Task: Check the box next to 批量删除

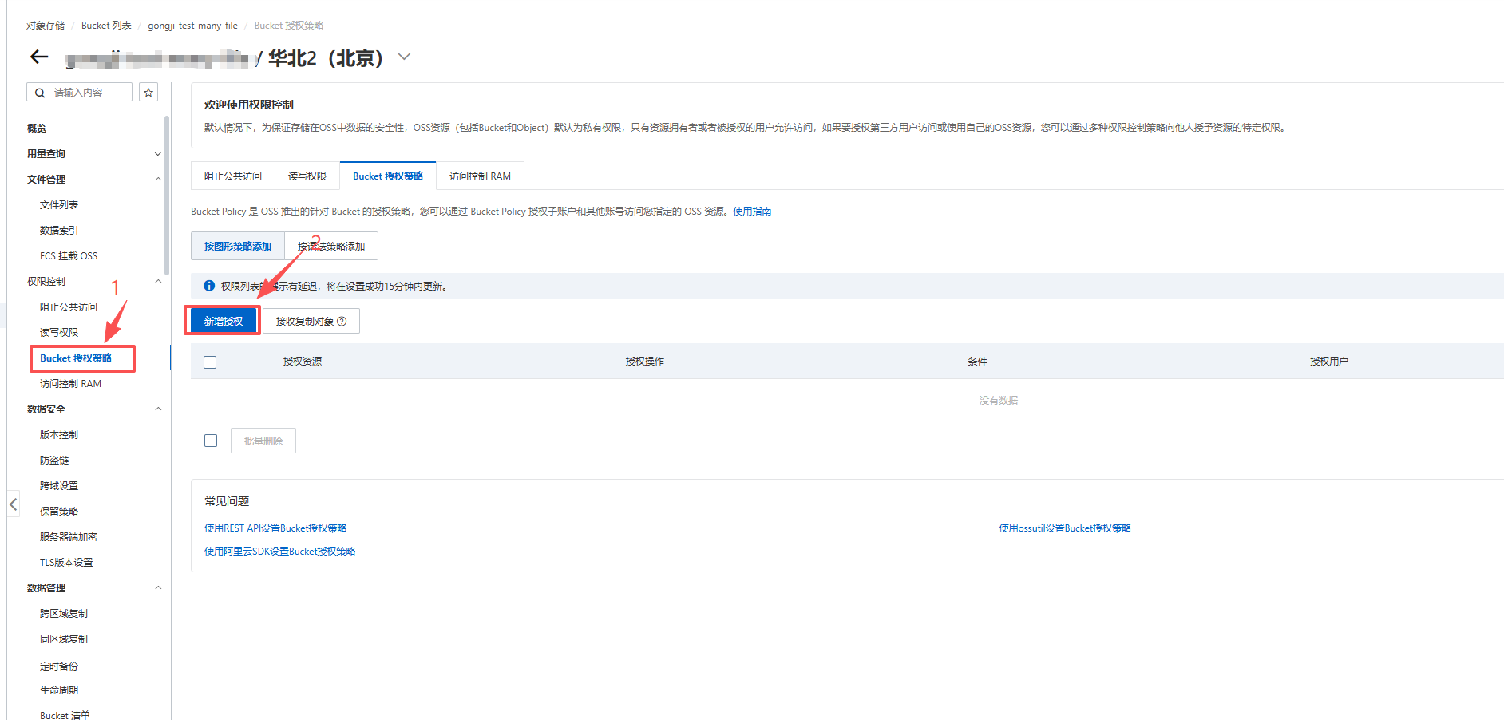Action: 211,441
